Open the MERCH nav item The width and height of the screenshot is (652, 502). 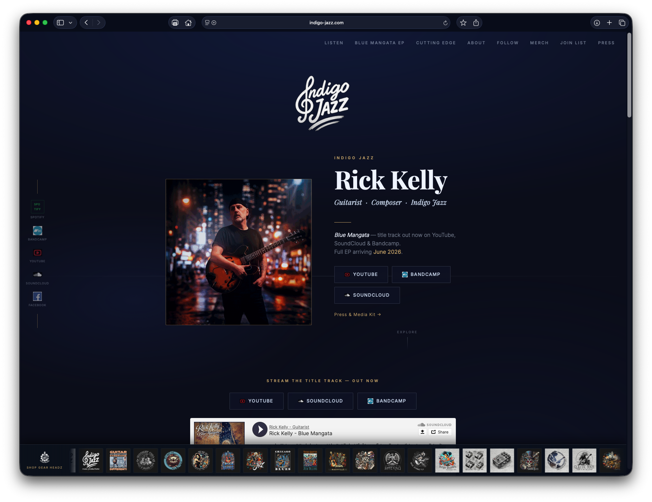click(x=539, y=43)
